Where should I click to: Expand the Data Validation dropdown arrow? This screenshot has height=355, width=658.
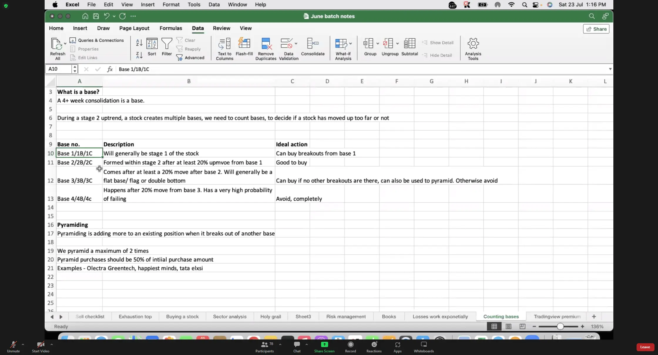(x=296, y=43)
